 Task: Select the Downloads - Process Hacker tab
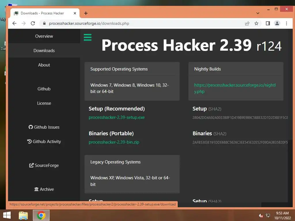click(45, 13)
